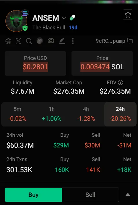
Task: Add ANSEM to favorites with star icon
Action: [128, 15]
